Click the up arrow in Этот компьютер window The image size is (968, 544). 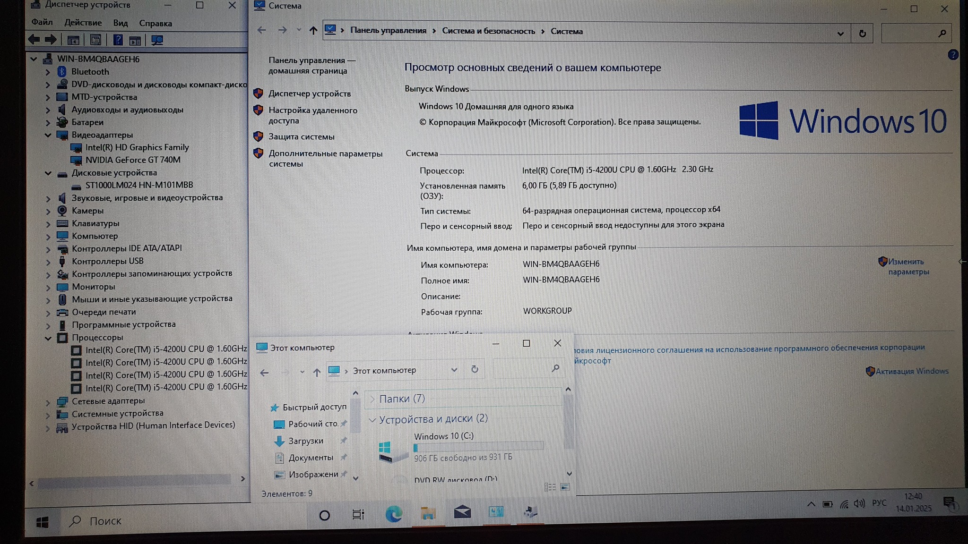coord(317,373)
